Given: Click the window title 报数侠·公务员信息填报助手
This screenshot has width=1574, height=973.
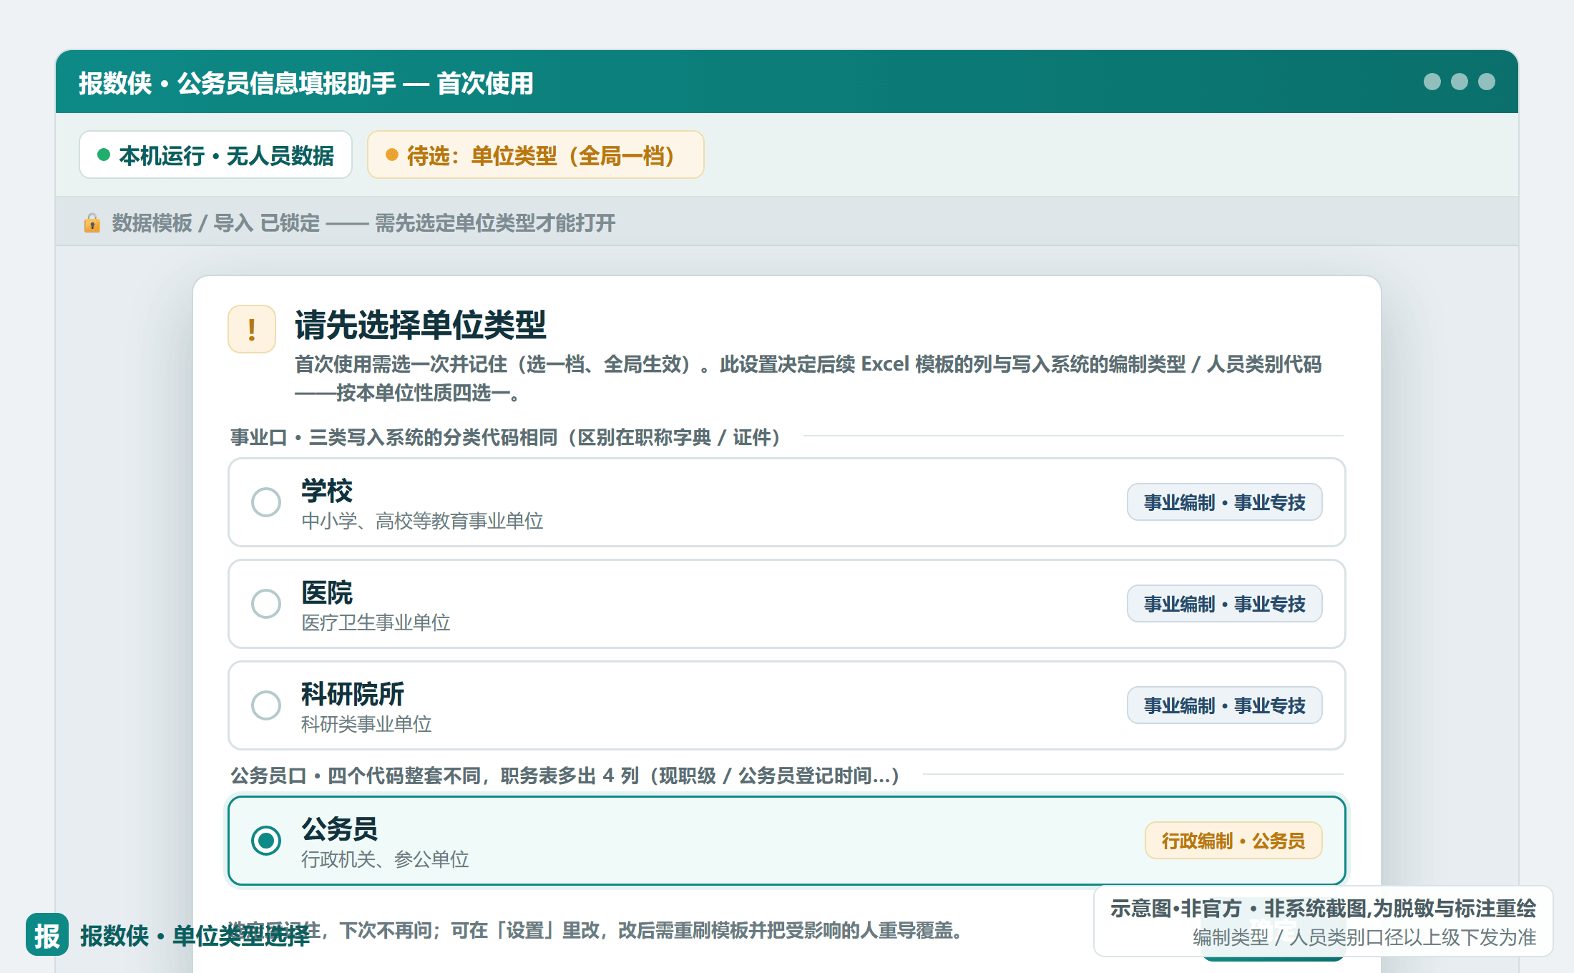Looking at the screenshot, I should tap(306, 83).
